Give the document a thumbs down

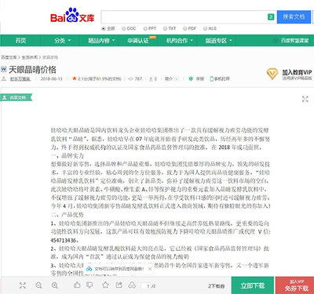pos(89,285)
